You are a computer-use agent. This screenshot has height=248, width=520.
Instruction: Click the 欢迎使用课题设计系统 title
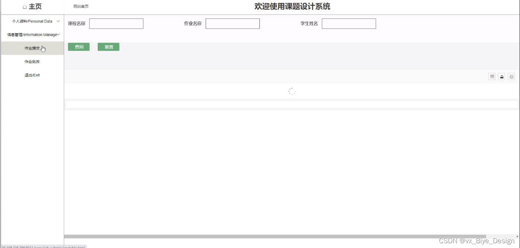point(292,6)
